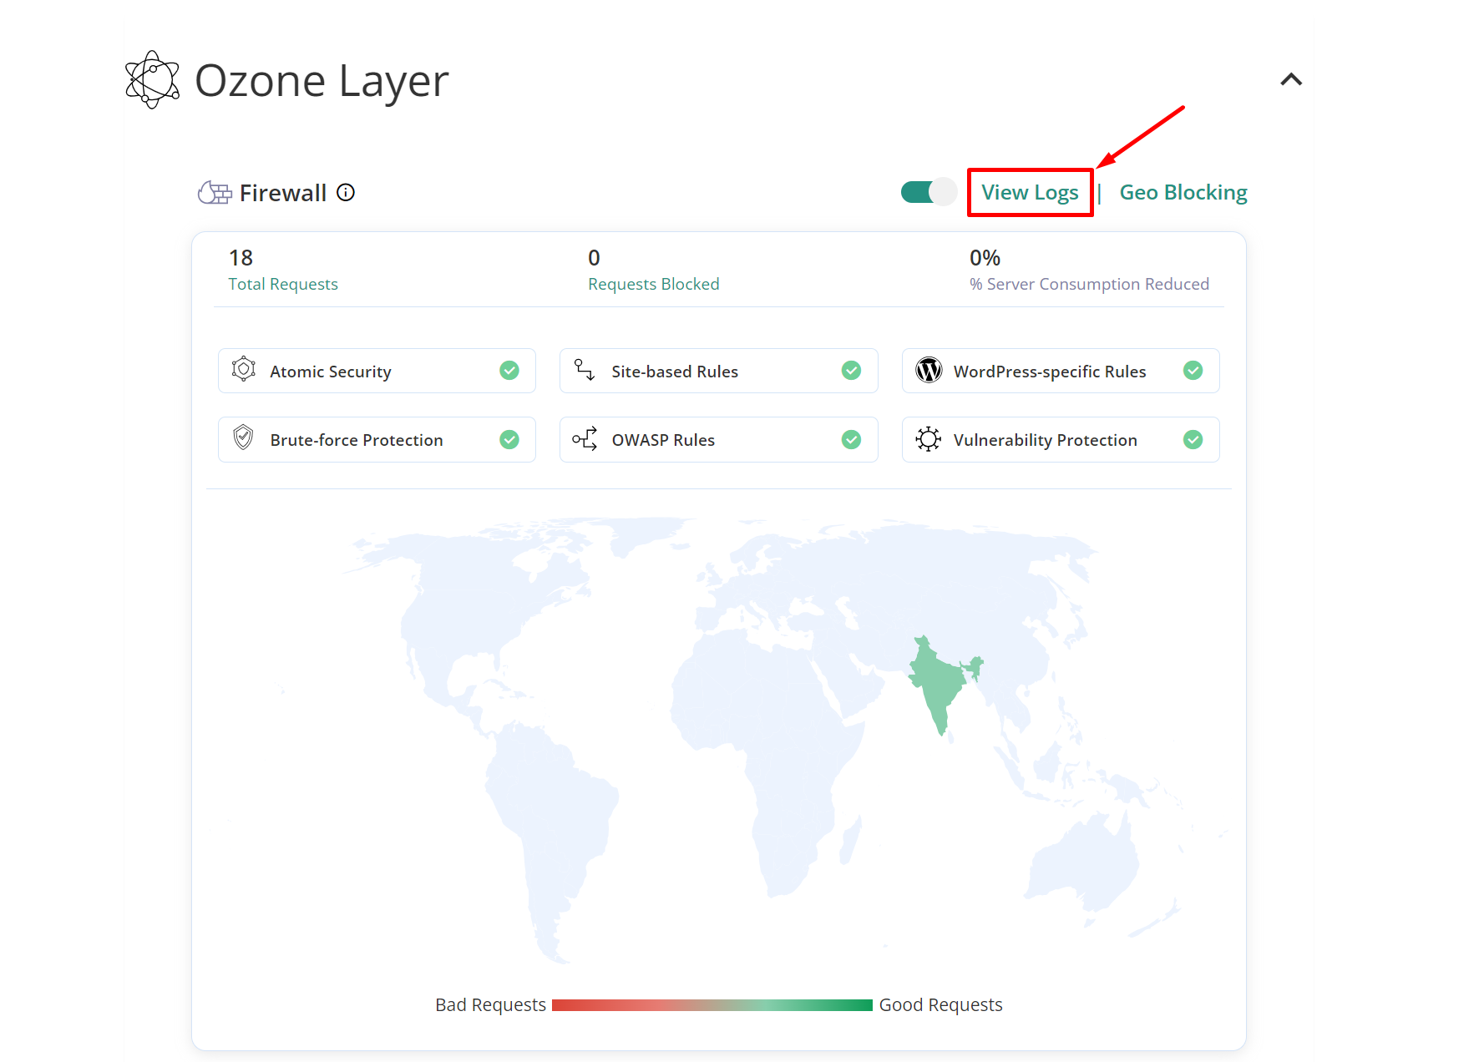Click the Firewall section heading
Viewport: 1484px width, 1062px height.
click(x=283, y=193)
